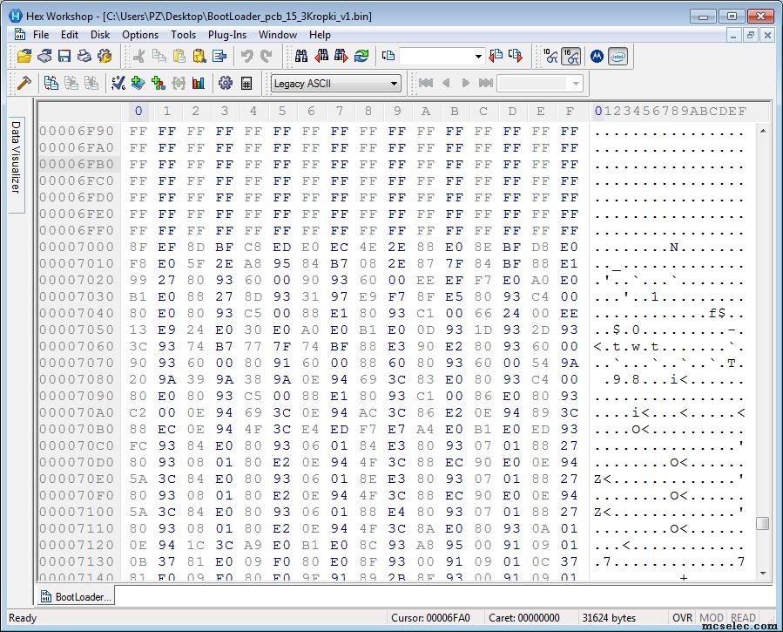Open the File menu
Screen dimensions: 783x632
point(41,35)
